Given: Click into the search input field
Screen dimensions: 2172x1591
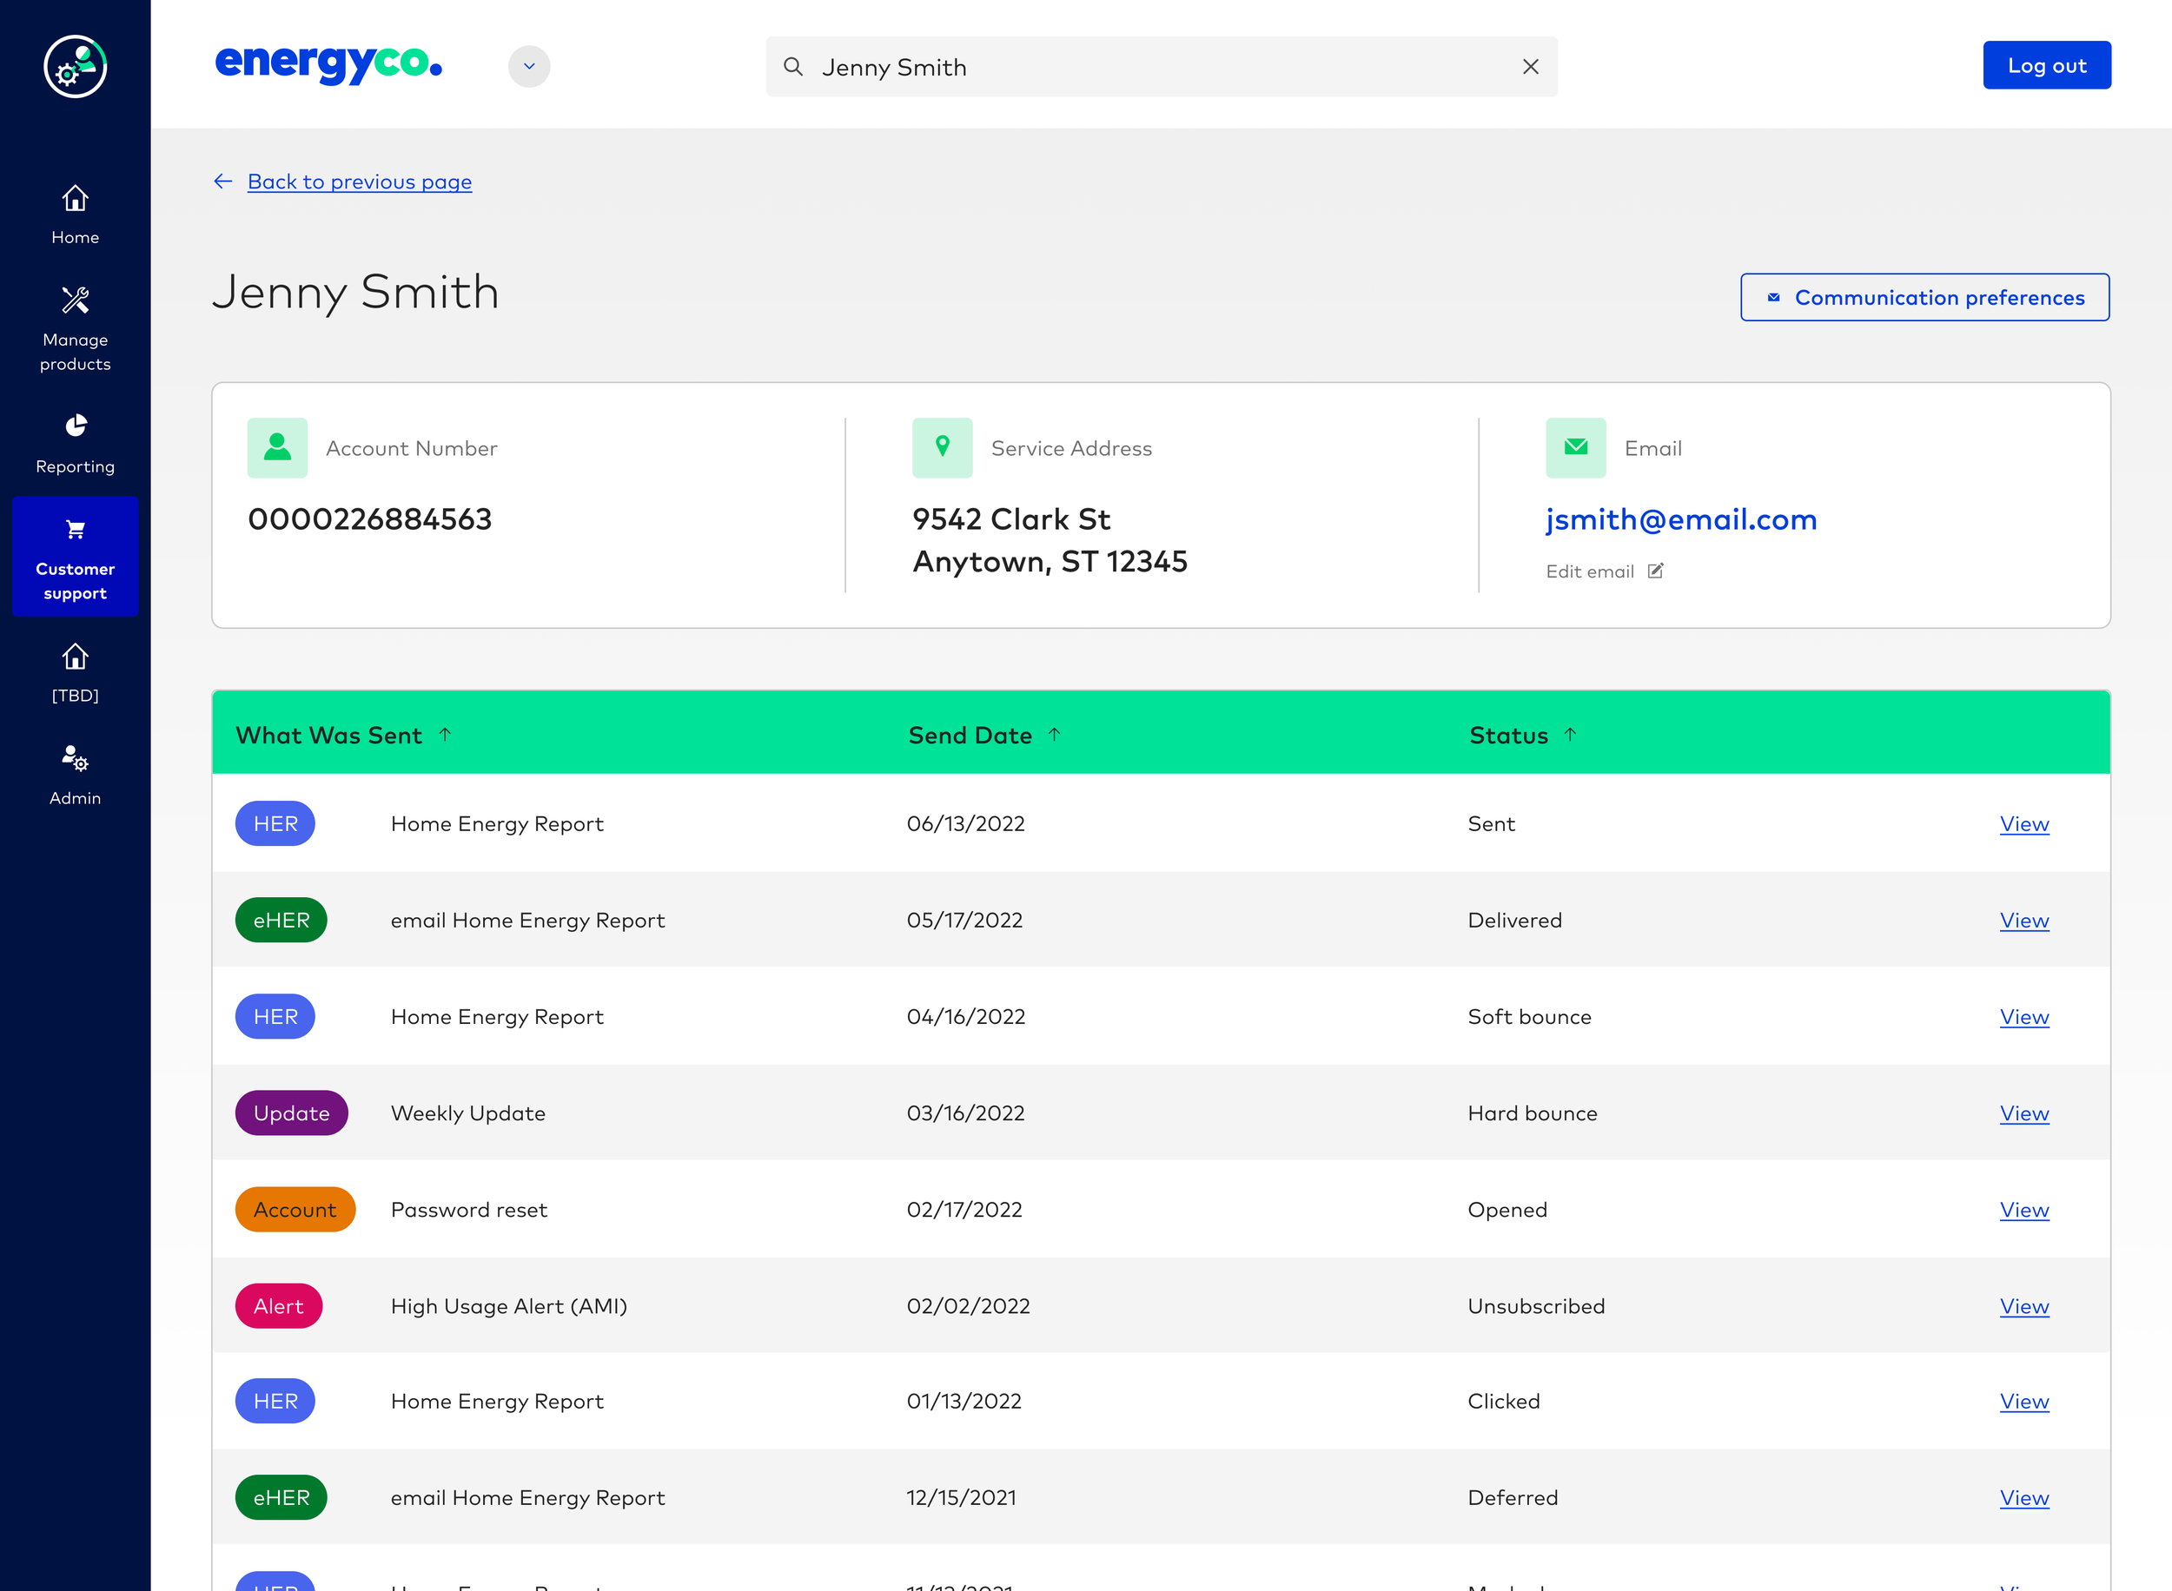Looking at the screenshot, I should pyautogui.click(x=1161, y=67).
